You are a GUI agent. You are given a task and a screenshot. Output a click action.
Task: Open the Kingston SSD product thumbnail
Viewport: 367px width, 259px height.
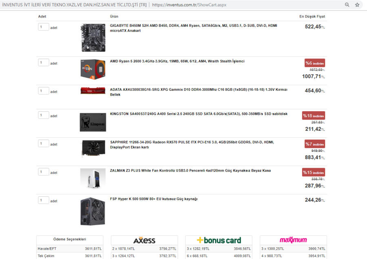93,122
